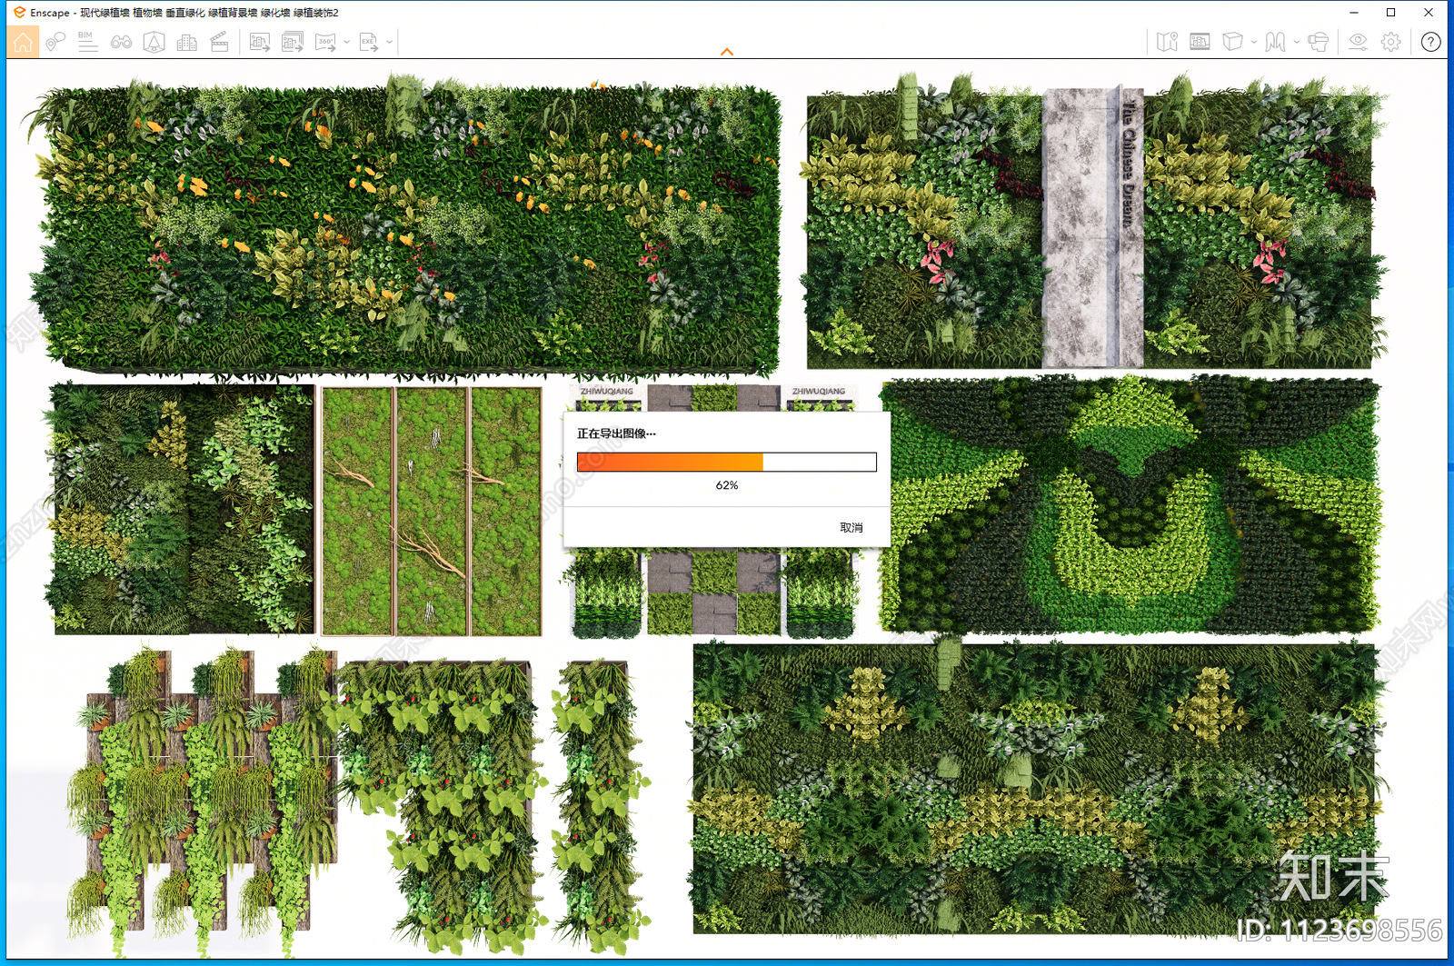Open the visual settings eye icon

pyautogui.click(x=1358, y=42)
